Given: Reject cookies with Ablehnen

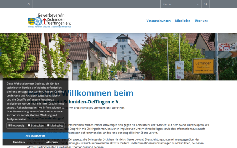Looking at the screenshot, I should tap(52, 142).
